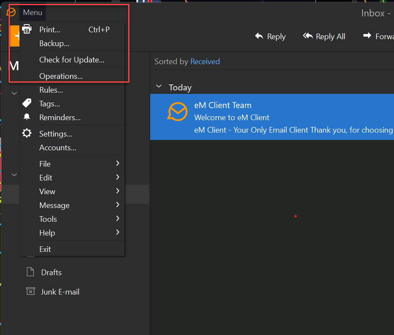Expand the Help submenu
This screenshot has height=335, width=394.
(x=72, y=233)
